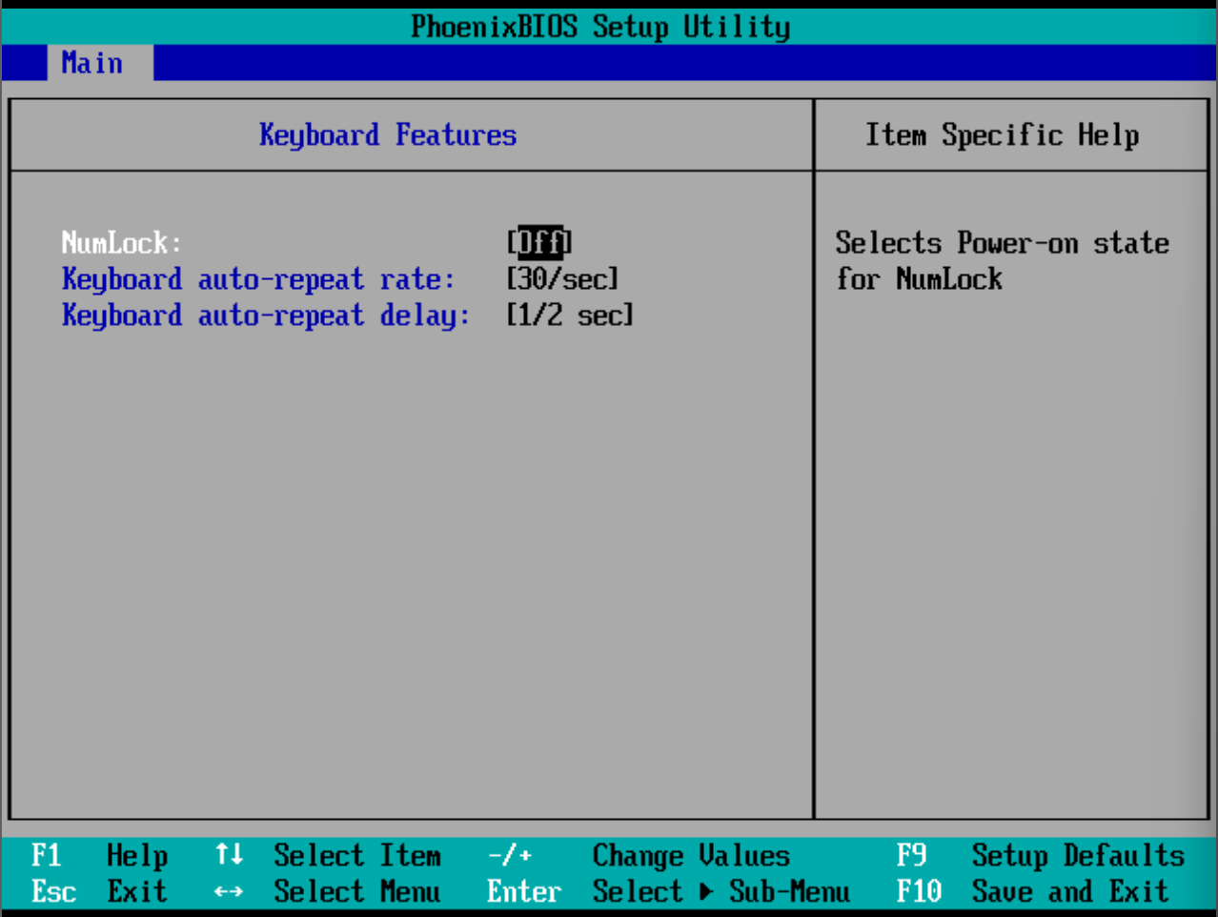Click F1 Help in the footer
The image size is (1218, 917).
tap(99, 855)
